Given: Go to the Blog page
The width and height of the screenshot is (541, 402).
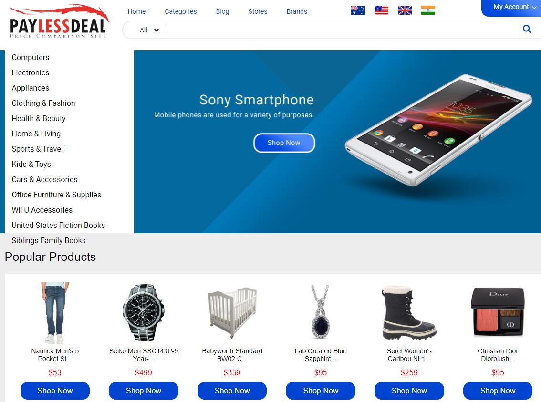Looking at the screenshot, I should point(222,11).
